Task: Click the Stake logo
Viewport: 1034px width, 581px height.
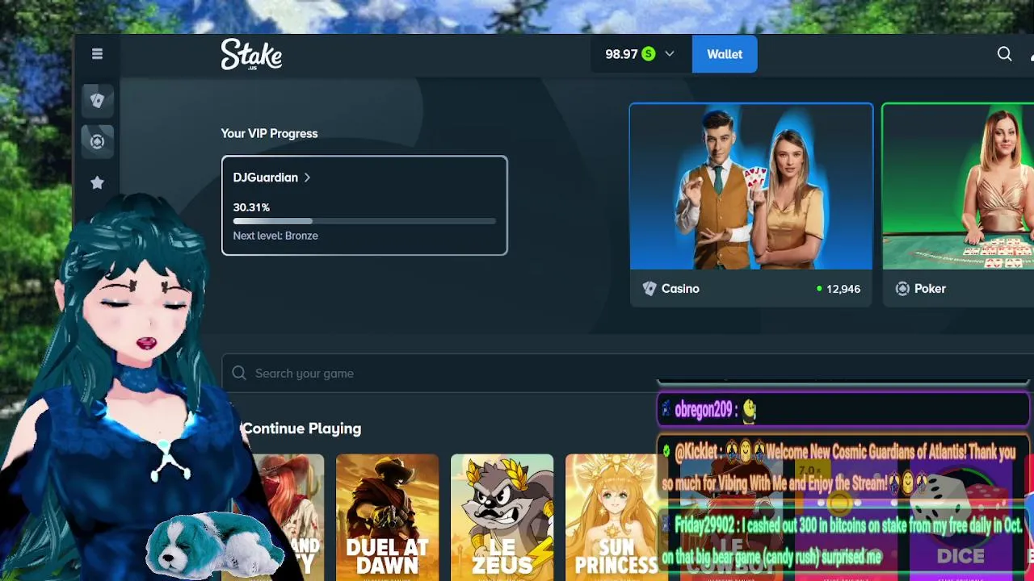Action: coord(251,54)
